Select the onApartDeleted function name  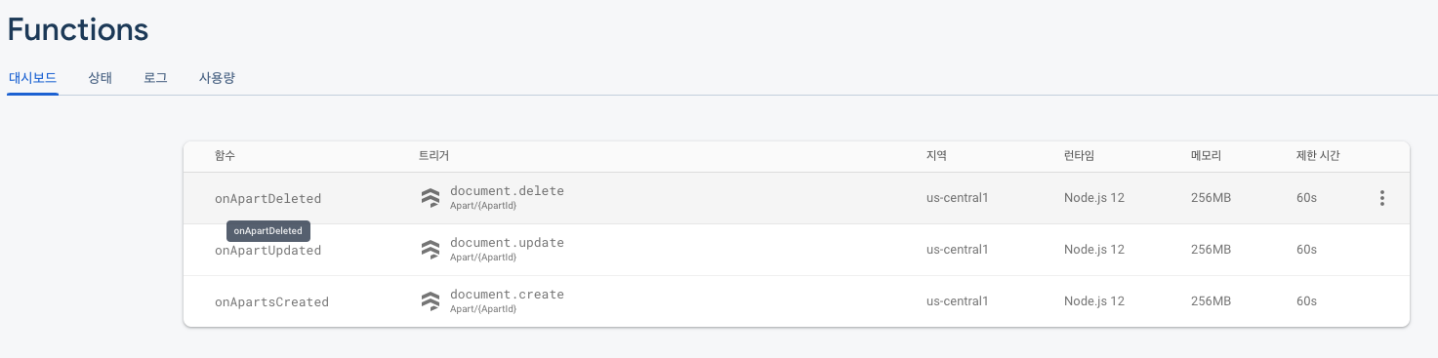coord(267,199)
